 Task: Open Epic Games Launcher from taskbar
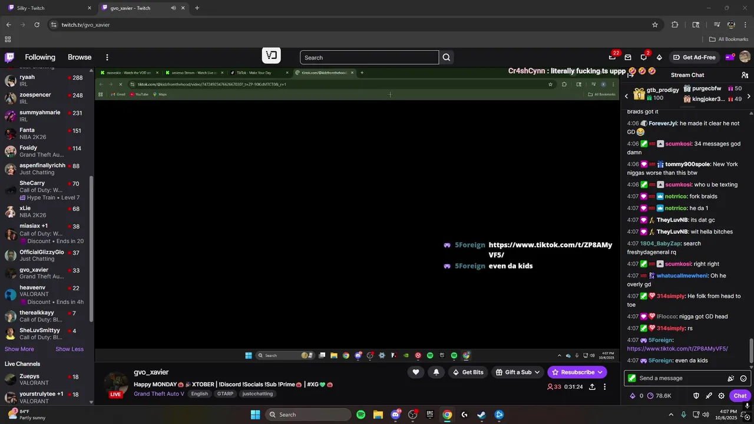430,415
